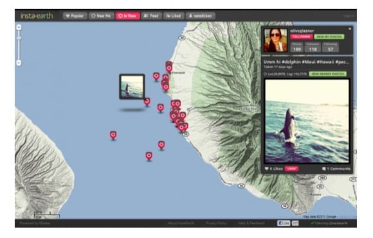373x238 pixels.
Task: Click the green View My Photos button
Action: 329,37
